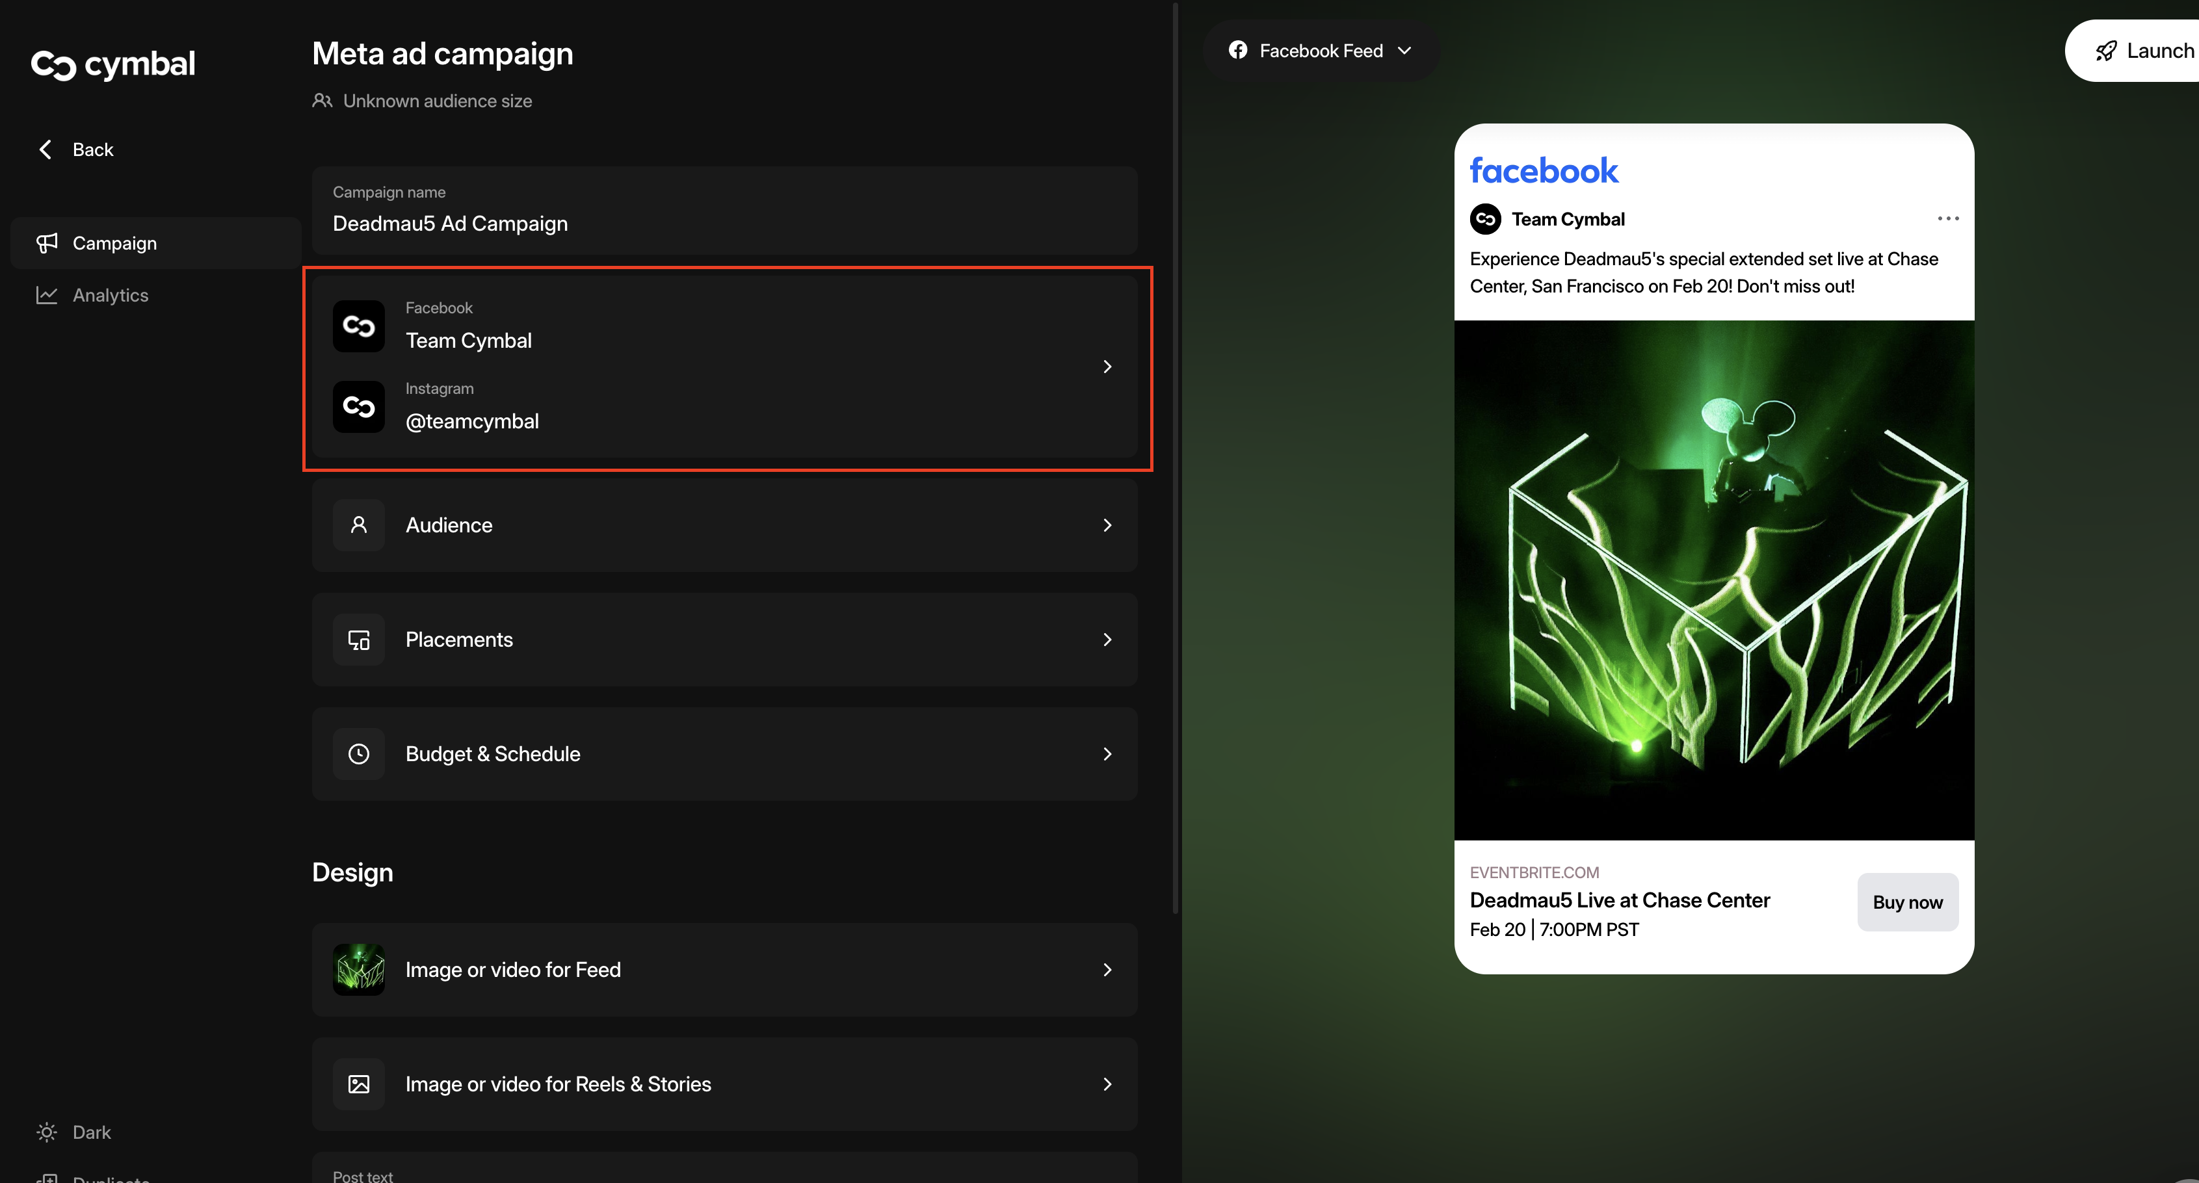Click Buy now in the ad preview
This screenshot has height=1183, width=2199.
pos(1906,902)
